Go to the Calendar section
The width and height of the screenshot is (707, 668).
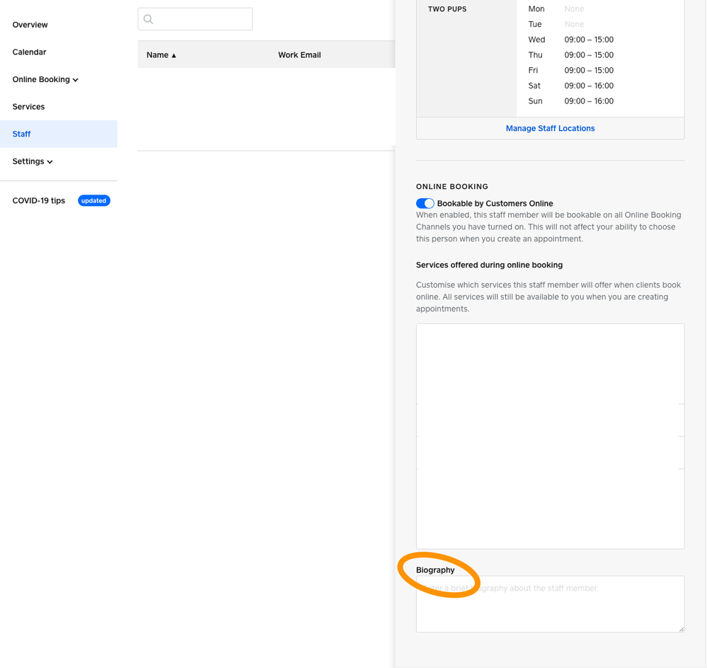[x=29, y=52]
